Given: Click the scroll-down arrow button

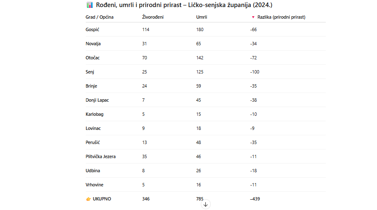Looking at the screenshot, I should coord(205,205).
